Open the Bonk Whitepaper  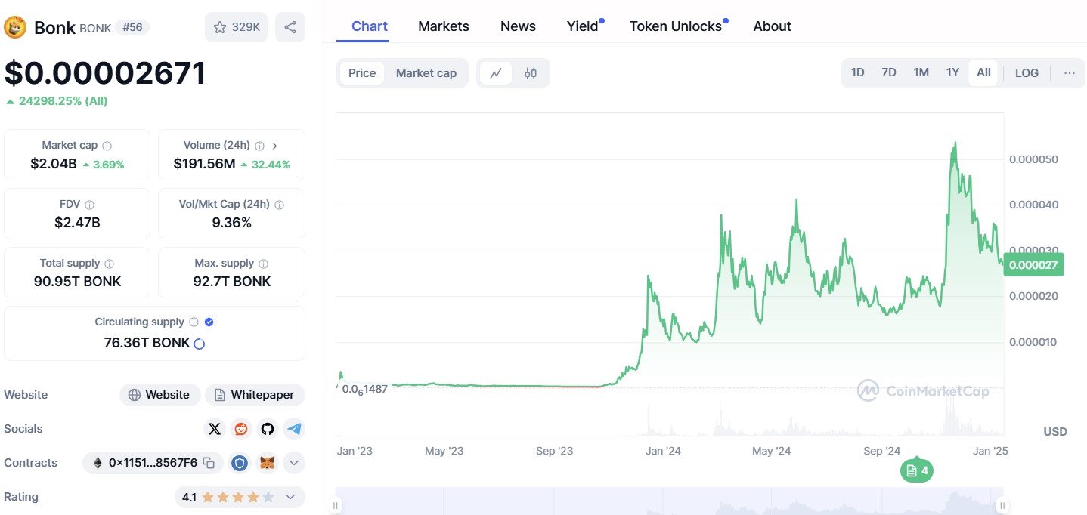255,394
